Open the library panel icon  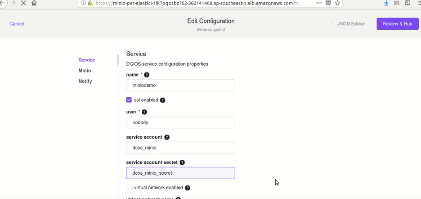(x=397, y=3)
